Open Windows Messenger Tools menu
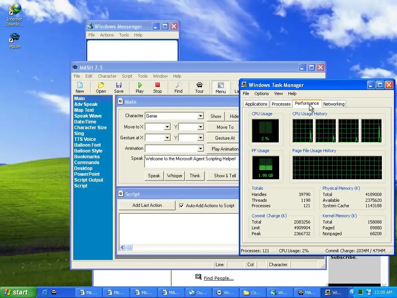This screenshot has width=397, height=298. click(124, 35)
